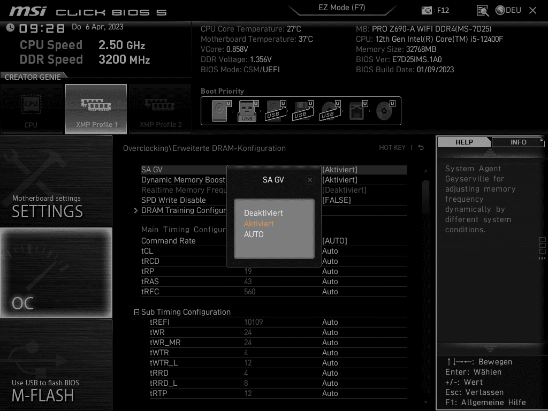Select the Command Rate row label
Screen dimensions: 548x411
tap(168, 241)
